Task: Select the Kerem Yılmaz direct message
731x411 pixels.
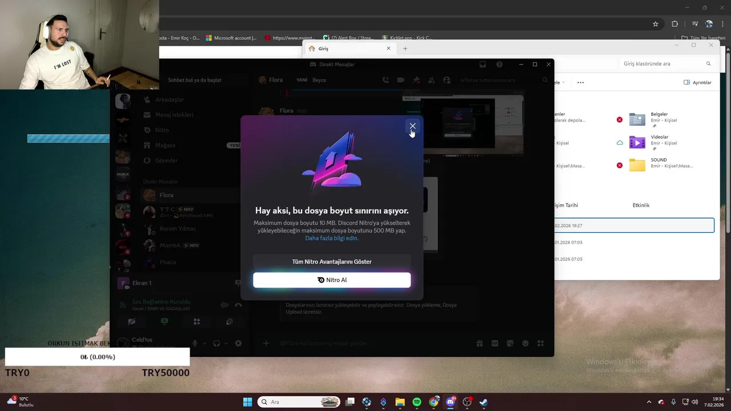Action: coord(191,228)
